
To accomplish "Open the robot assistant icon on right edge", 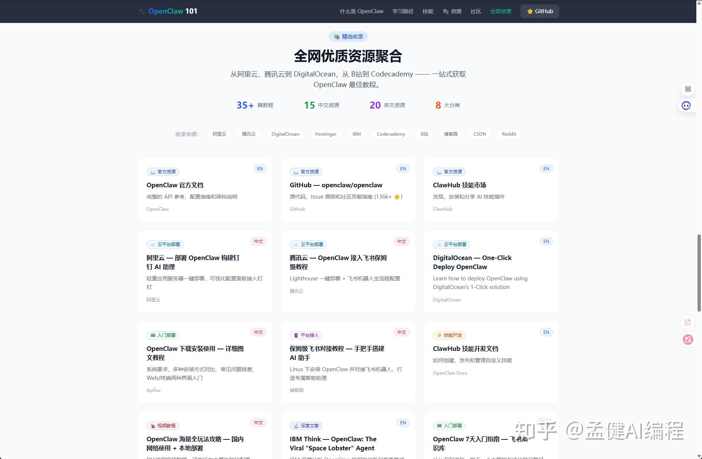I will point(687,106).
